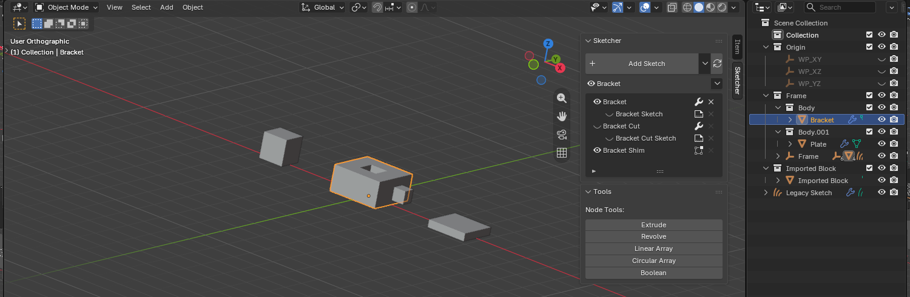
Task: Click the Boolean node tool button
Action: [x=654, y=273]
